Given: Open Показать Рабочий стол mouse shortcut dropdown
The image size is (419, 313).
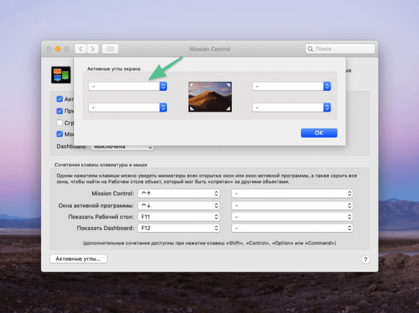Looking at the screenshot, I should 292,217.
